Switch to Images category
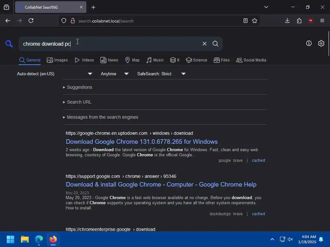Image resolution: width=330 pixels, height=247 pixels. click(x=57, y=60)
